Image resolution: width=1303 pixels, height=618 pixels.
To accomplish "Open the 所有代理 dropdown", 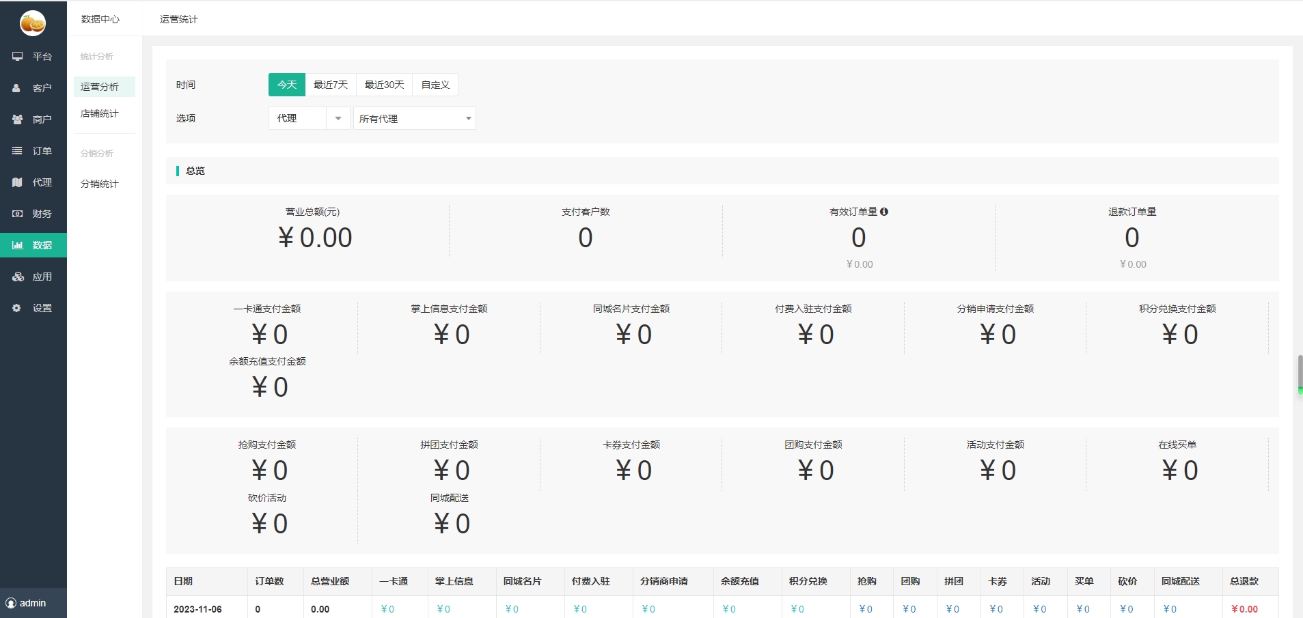I will pos(415,118).
